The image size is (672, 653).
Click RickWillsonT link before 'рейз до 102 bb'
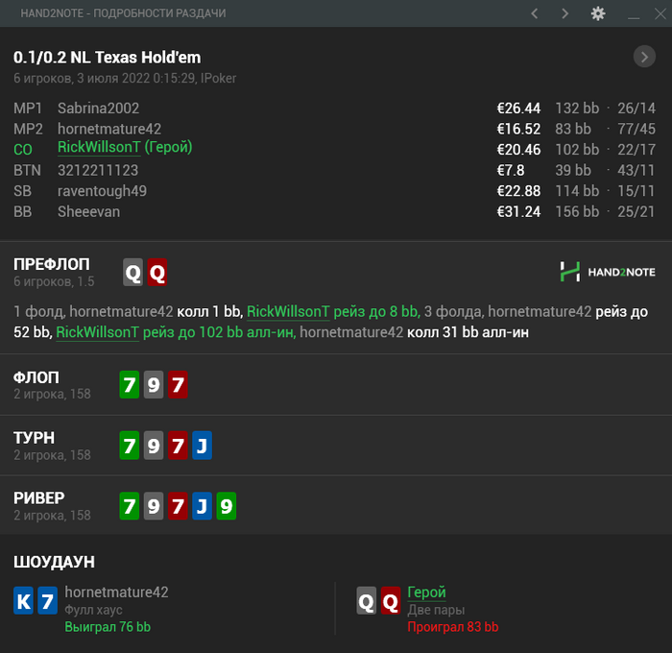click(97, 332)
